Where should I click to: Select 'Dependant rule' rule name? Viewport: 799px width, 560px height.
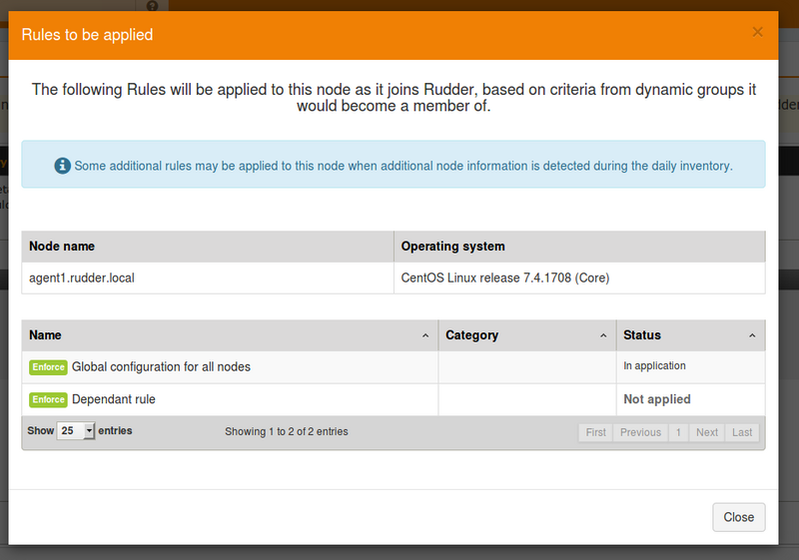tap(114, 399)
